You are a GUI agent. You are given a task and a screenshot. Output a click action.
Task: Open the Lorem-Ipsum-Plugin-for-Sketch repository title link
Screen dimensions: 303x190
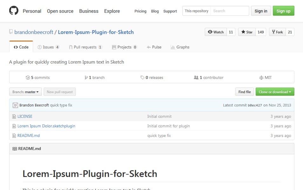96,32
